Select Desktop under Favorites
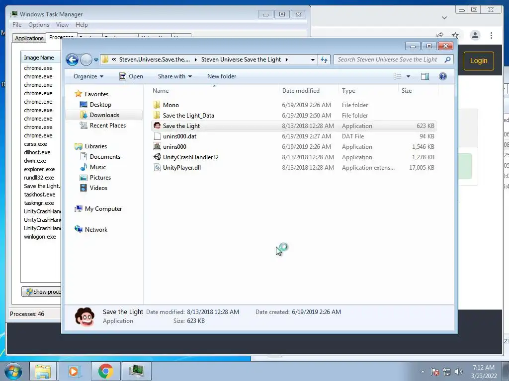 [100, 105]
